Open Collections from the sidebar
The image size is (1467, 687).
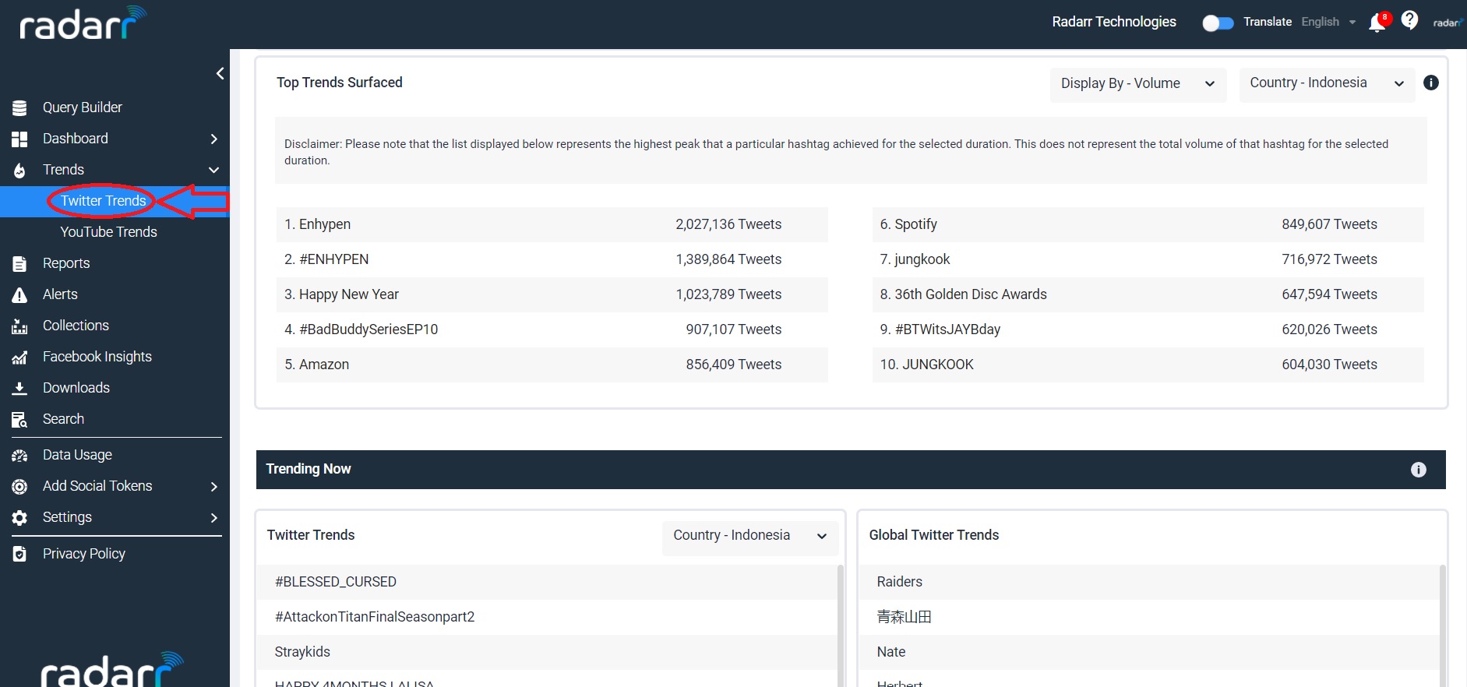tap(76, 326)
